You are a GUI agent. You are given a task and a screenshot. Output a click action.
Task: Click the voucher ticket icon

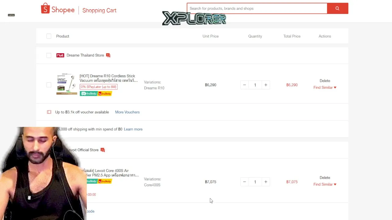click(x=49, y=112)
